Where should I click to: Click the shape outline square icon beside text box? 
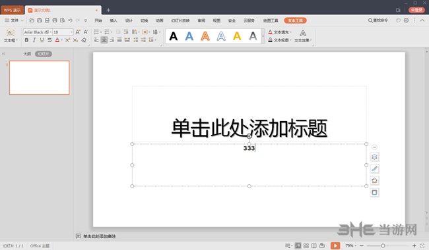click(375, 193)
